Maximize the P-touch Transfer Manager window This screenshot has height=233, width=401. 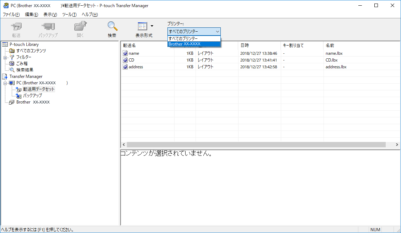[x=376, y=5]
